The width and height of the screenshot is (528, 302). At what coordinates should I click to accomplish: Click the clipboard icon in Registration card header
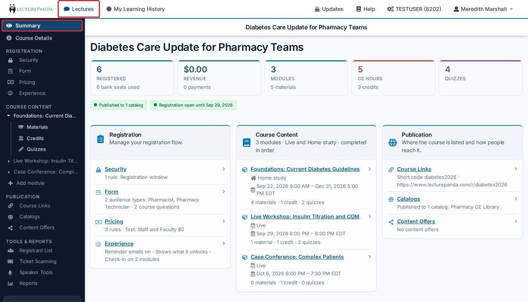click(100, 139)
